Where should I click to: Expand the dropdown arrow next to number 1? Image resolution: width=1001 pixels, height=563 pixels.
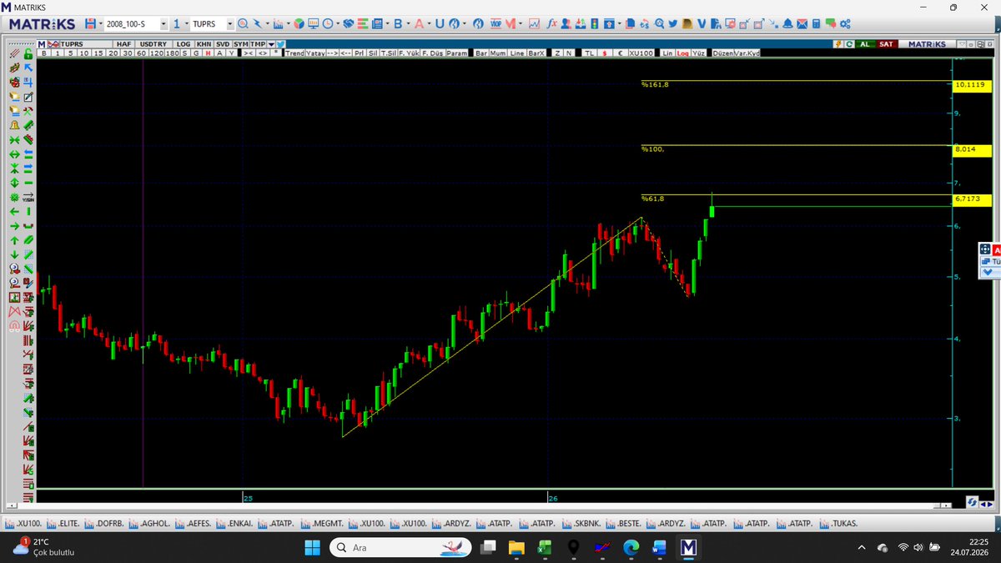click(x=185, y=25)
